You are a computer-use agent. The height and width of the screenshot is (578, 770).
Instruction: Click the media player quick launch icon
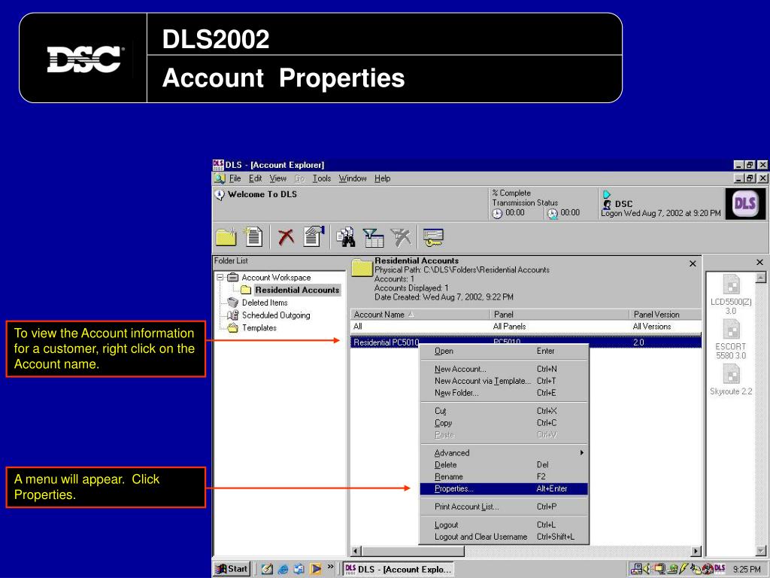point(316,569)
